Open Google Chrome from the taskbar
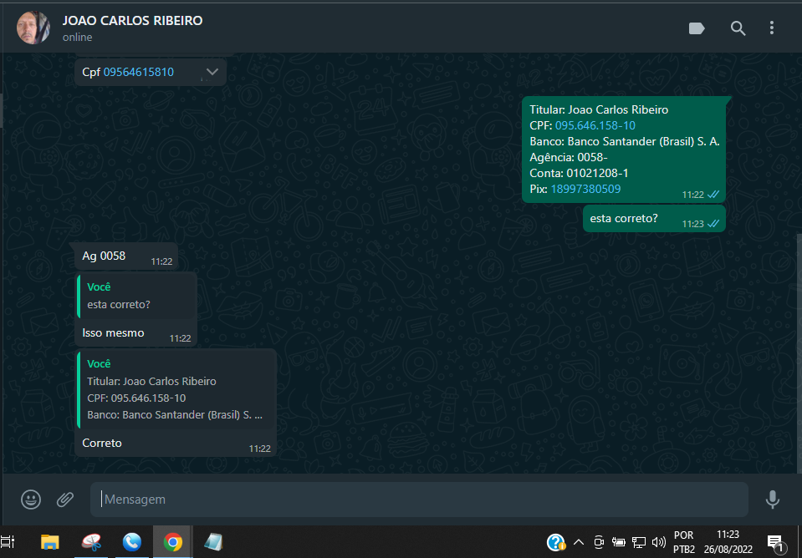The height and width of the screenshot is (558, 802). (x=173, y=542)
